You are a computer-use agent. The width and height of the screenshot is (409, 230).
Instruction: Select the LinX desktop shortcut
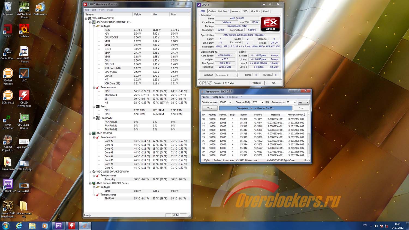[24, 75]
